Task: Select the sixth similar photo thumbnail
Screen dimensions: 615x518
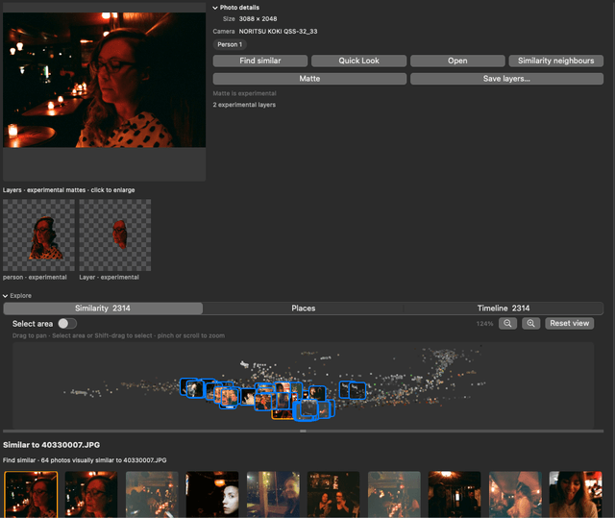Action: coord(333,495)
